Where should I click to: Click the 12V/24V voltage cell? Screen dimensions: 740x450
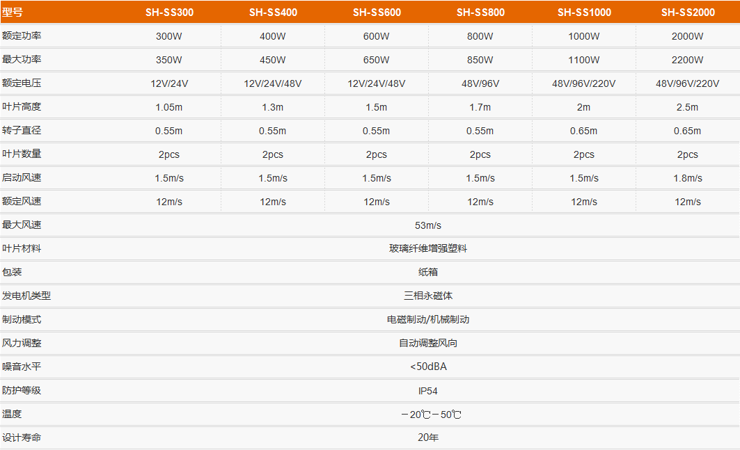point(169,83)
